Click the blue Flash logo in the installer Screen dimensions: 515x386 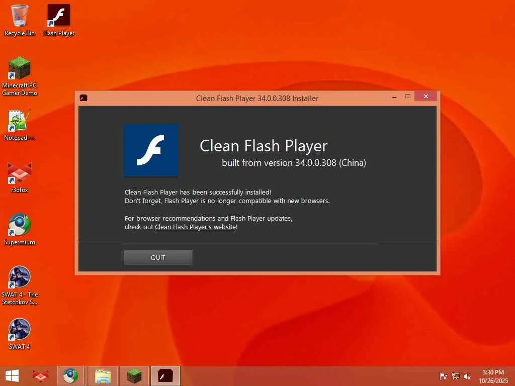151,150
